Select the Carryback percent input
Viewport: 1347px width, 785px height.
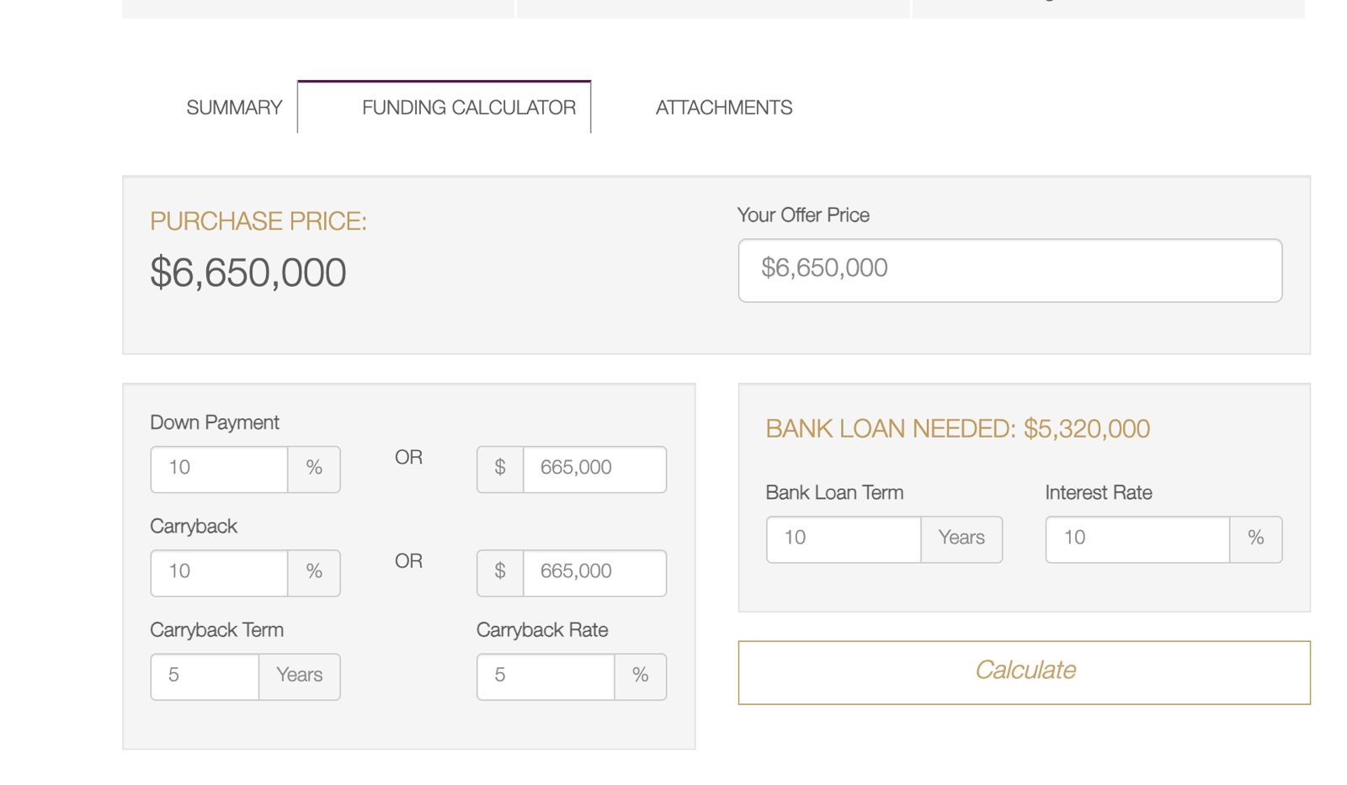[220, 572]
